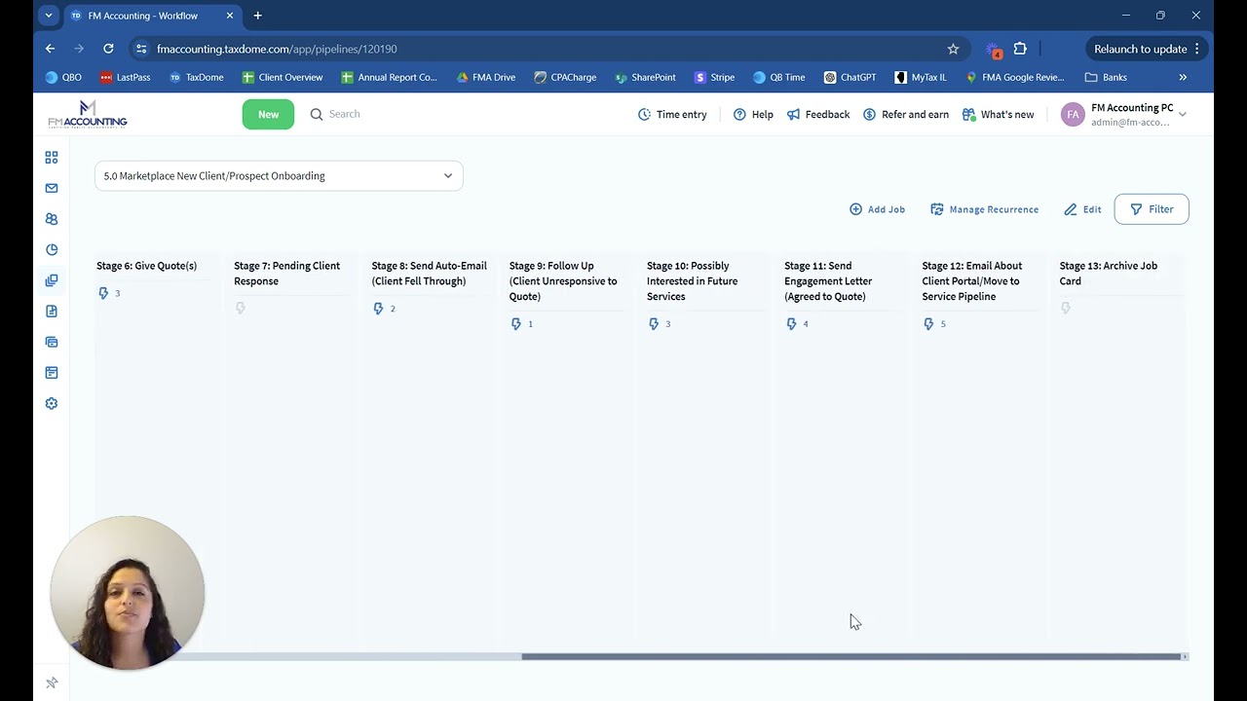Click Stage 7 automations lightning icon
1247x701 pixels.
(x=241, y=309)
